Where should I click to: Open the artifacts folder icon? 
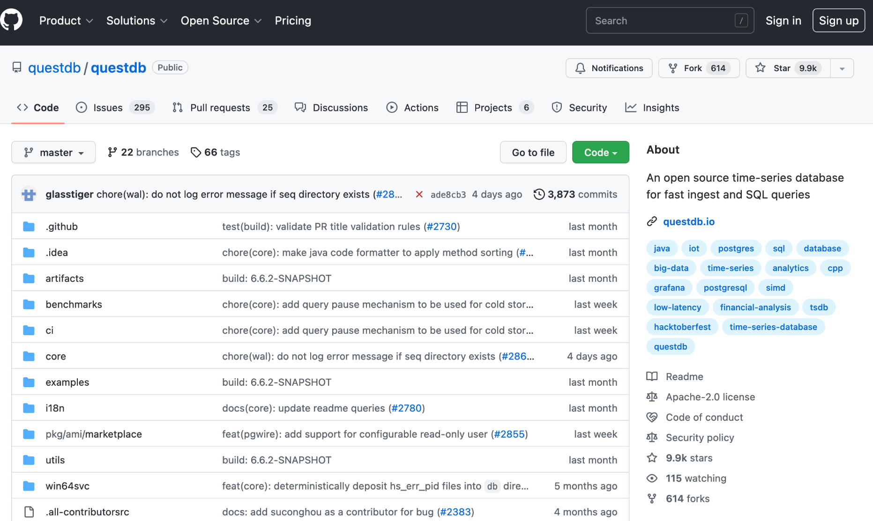[29, 279]
